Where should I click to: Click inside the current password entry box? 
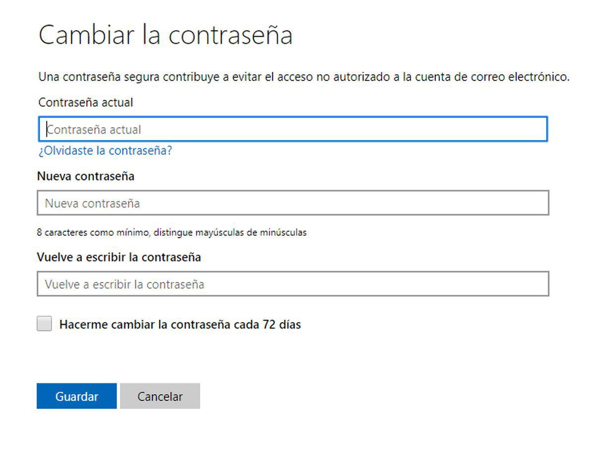293,129
